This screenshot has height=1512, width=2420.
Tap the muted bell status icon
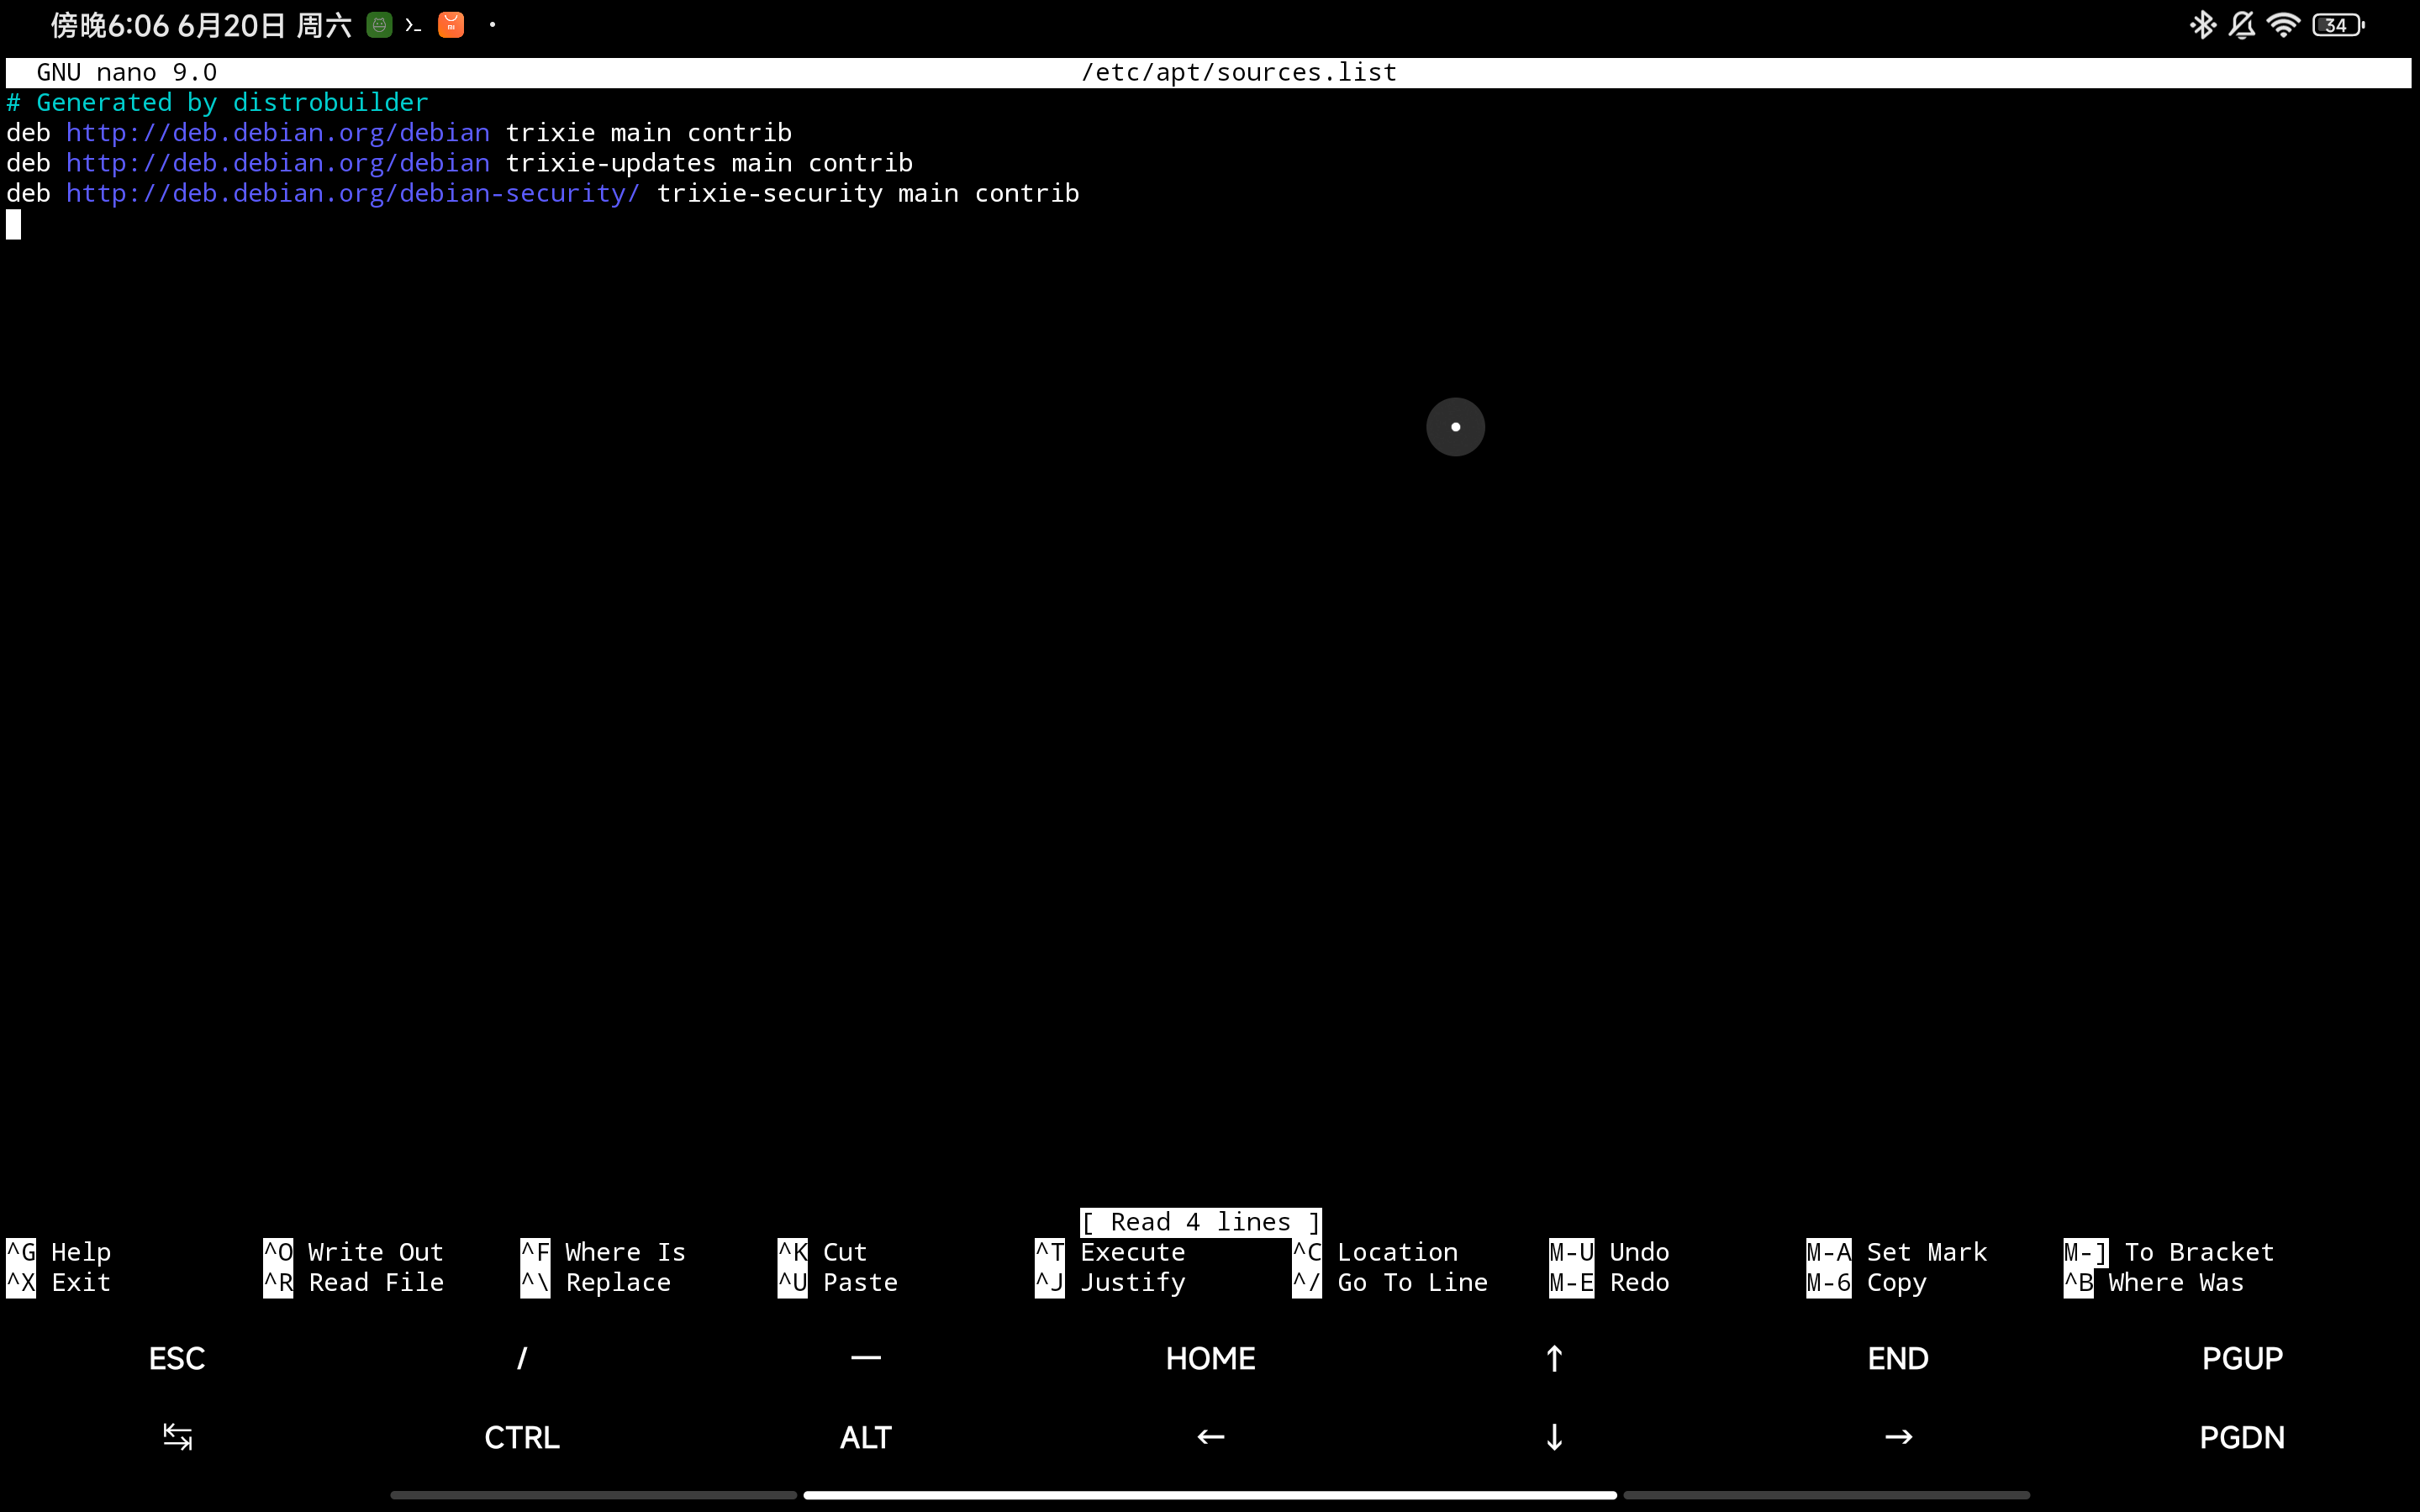point(2242,25)
